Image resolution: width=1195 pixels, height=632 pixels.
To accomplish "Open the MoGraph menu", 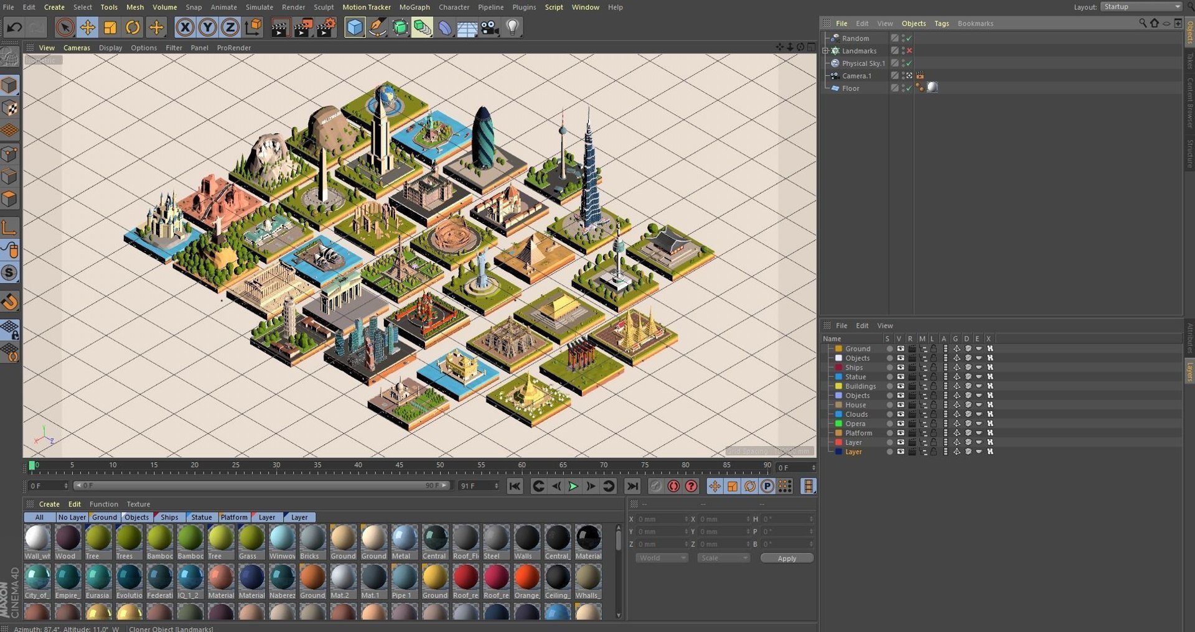I will click(415, 7).
